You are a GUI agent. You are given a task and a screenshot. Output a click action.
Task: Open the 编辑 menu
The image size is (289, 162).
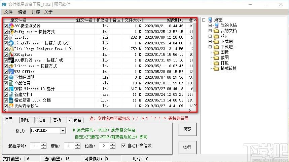(x=22, y=12)
